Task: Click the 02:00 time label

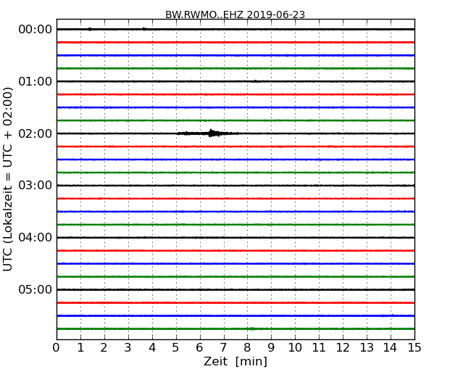Action: tap(36, 133)
